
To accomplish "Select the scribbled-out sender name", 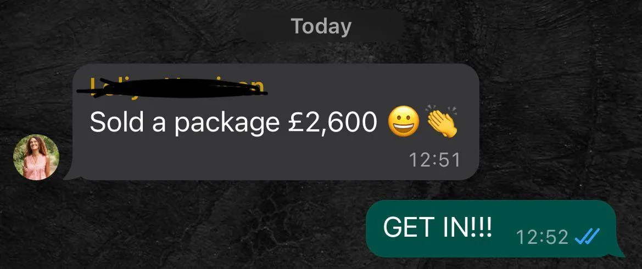I will tap(172, 88).
